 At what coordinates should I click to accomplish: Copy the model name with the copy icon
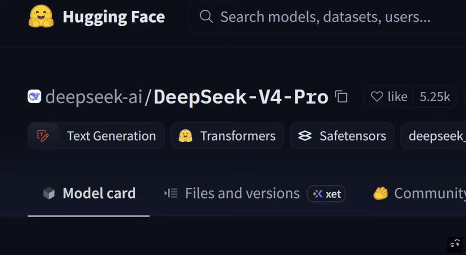coord(341,97)
